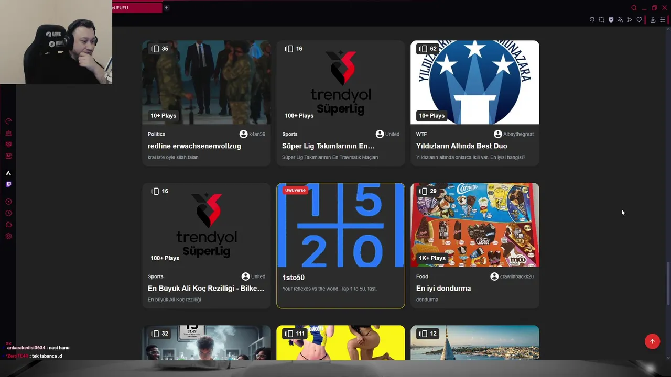Click chat message from ankarakedisi0634
The image size is (671, 377).
[x=38, y=348]
